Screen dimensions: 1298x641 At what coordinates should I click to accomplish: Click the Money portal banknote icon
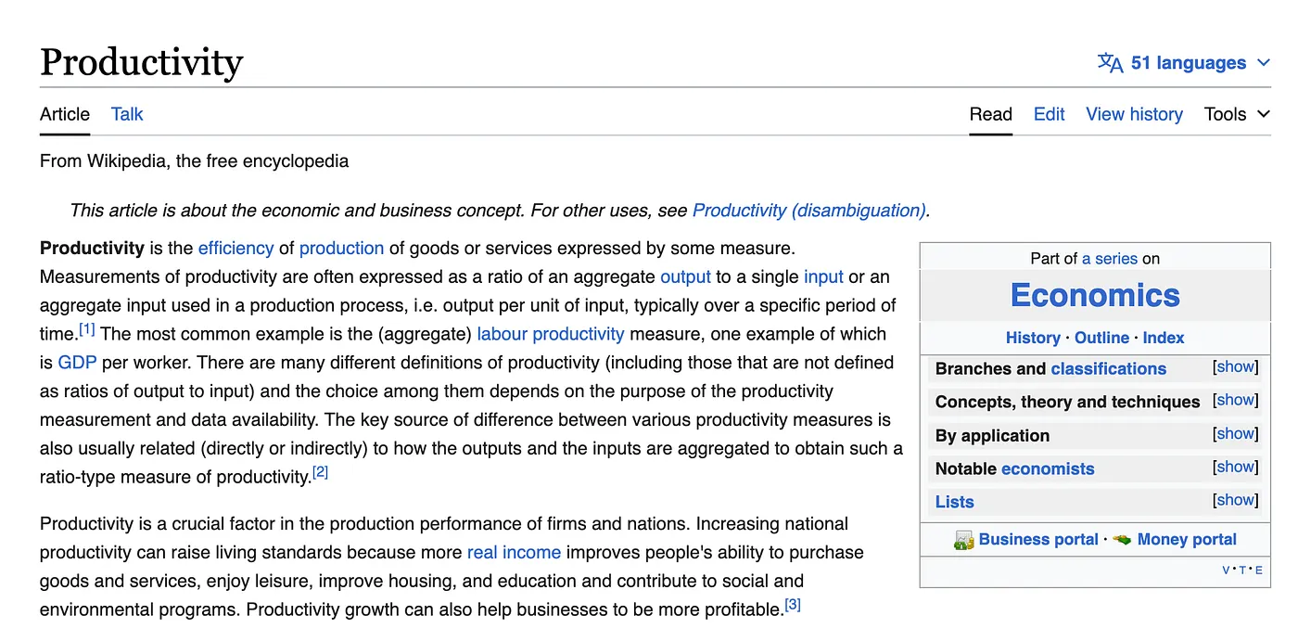1124,539
